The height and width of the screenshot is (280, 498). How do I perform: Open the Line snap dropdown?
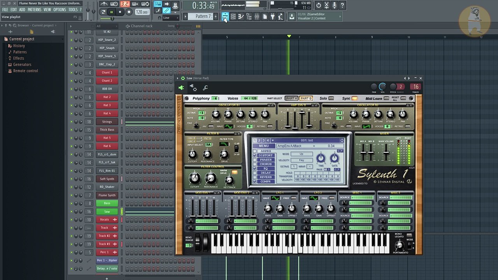(x=170, y=18)
